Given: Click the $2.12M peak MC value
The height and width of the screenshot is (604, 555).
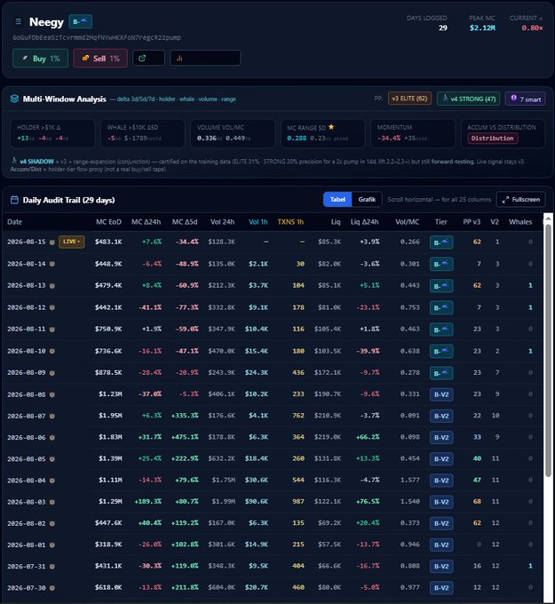Looking at the screenshot, I should pyautogui.click(x=482, y=28).
